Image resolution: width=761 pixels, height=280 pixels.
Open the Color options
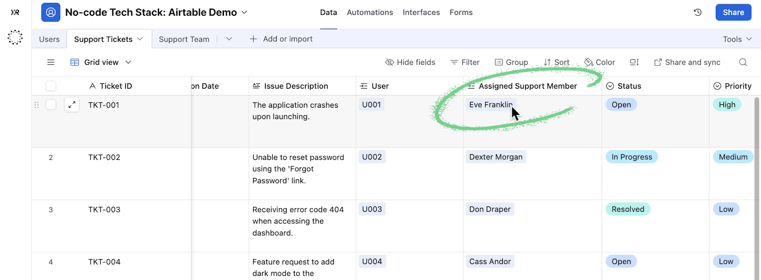[600, 62]
